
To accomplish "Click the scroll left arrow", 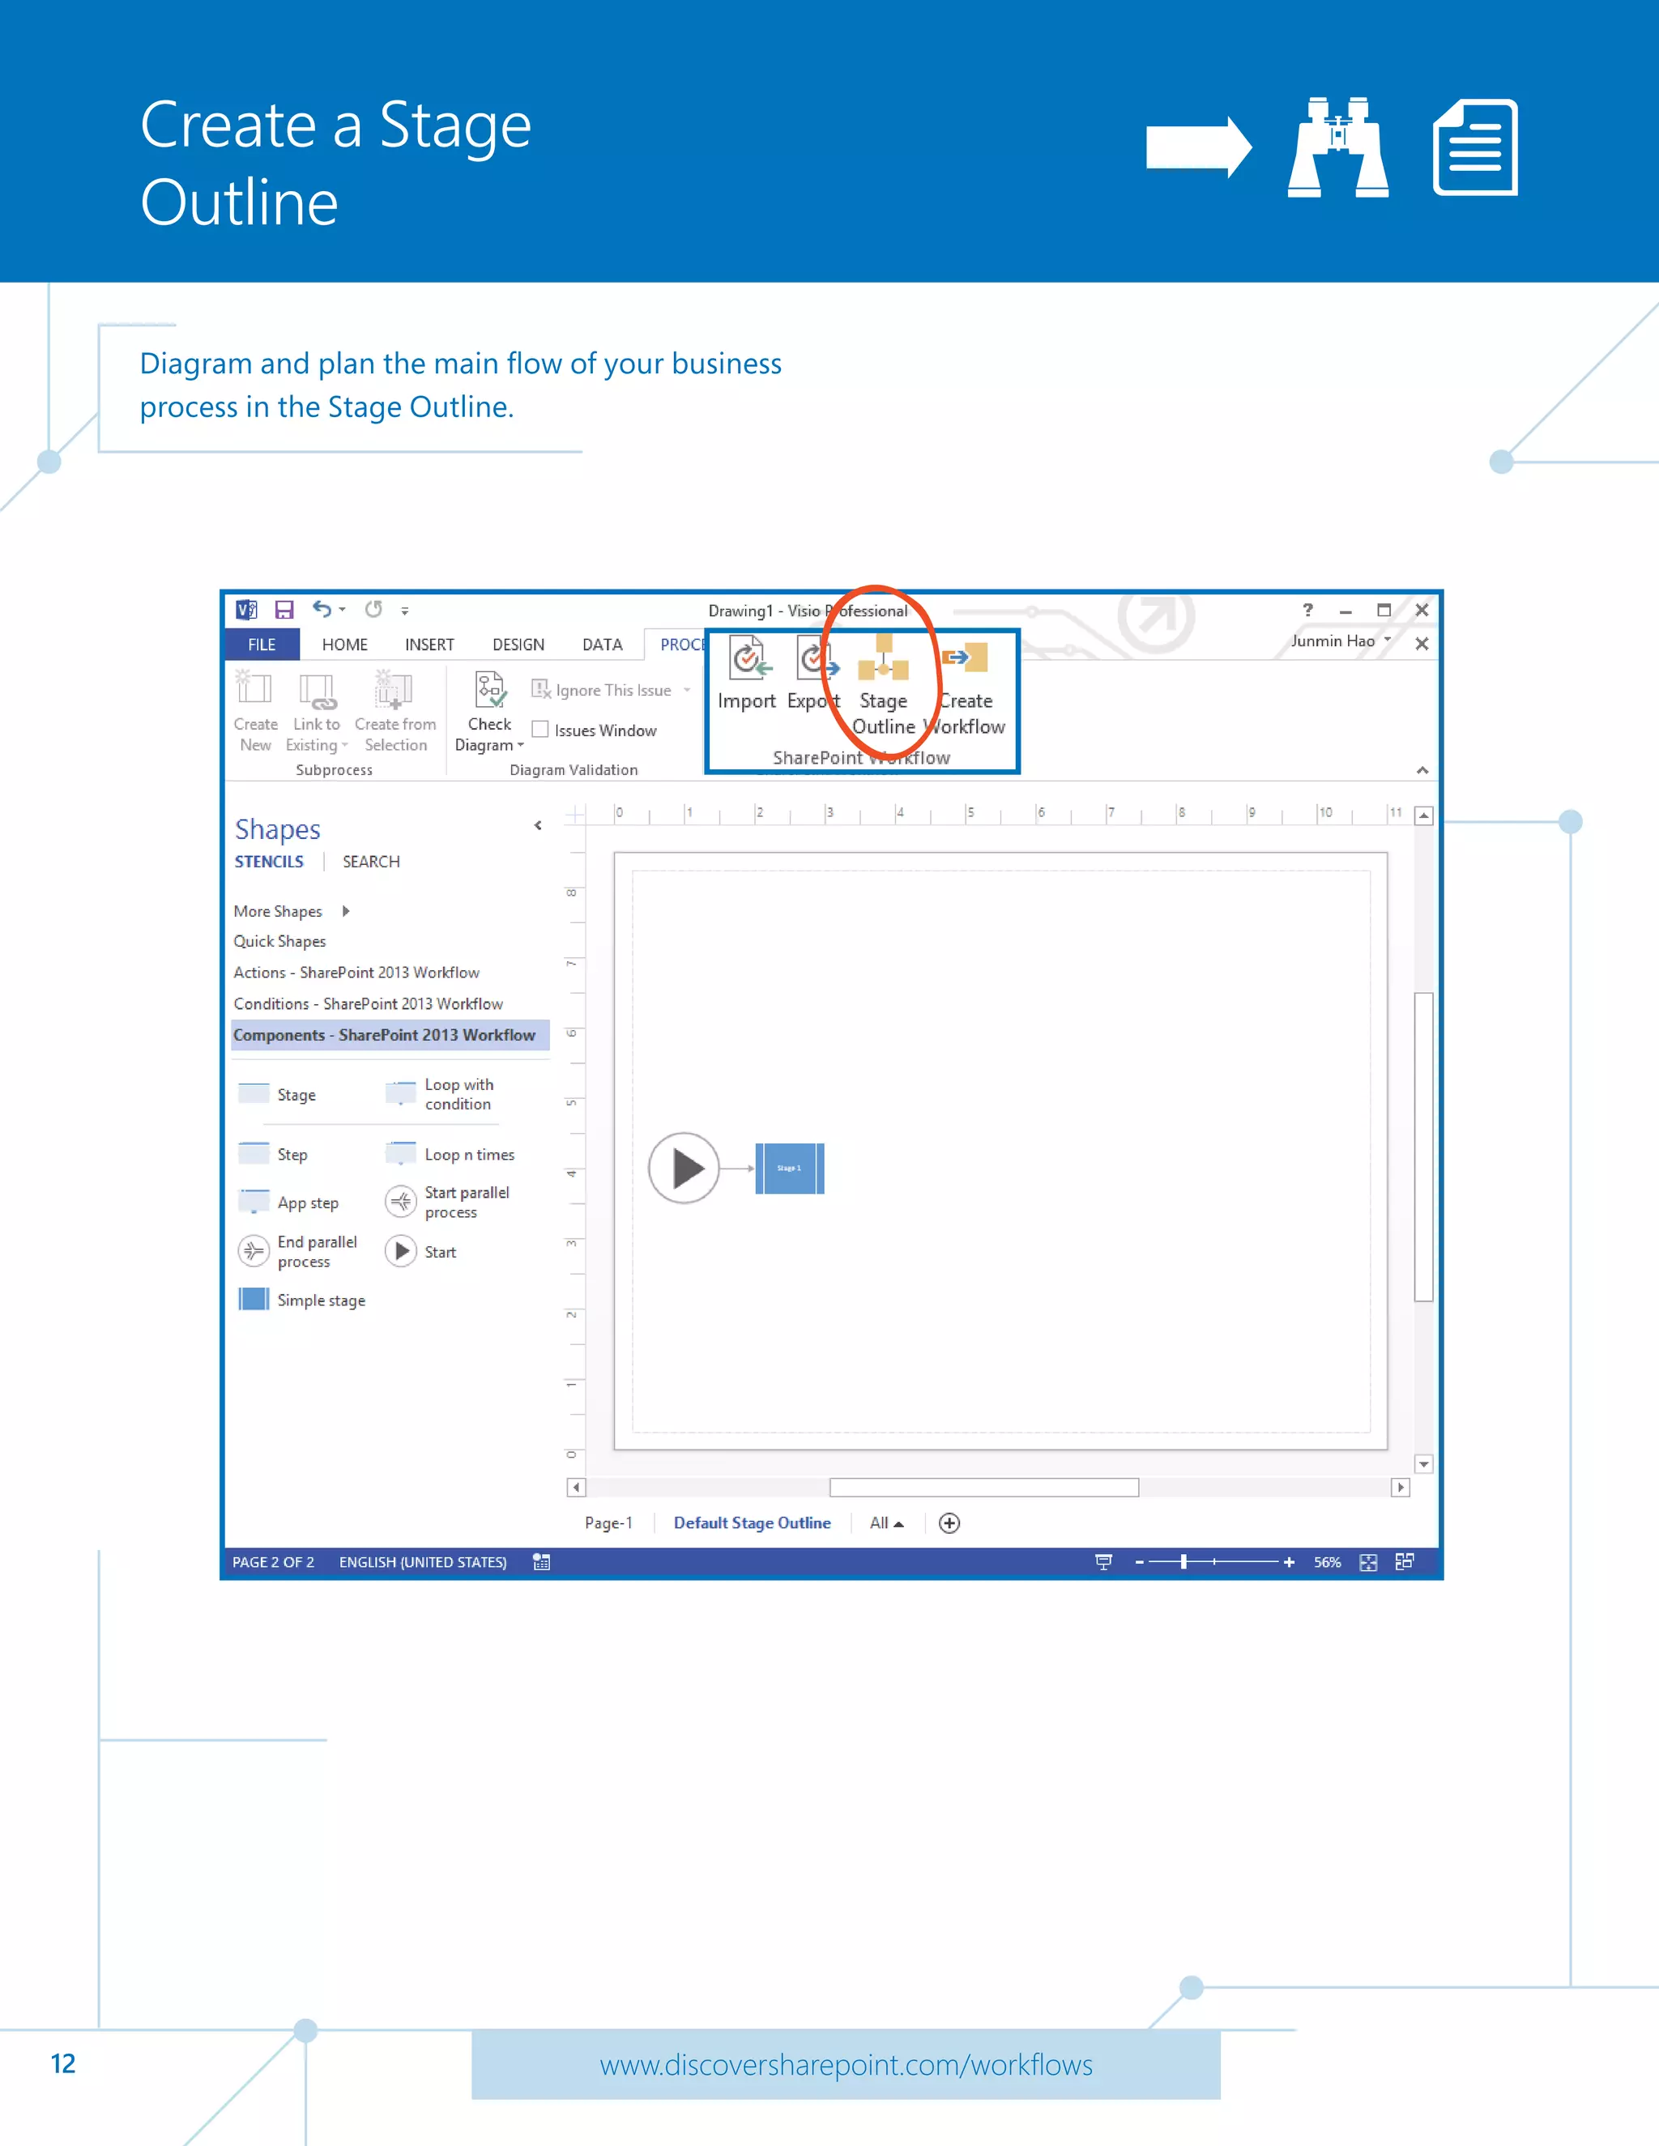I will 576,1488.
